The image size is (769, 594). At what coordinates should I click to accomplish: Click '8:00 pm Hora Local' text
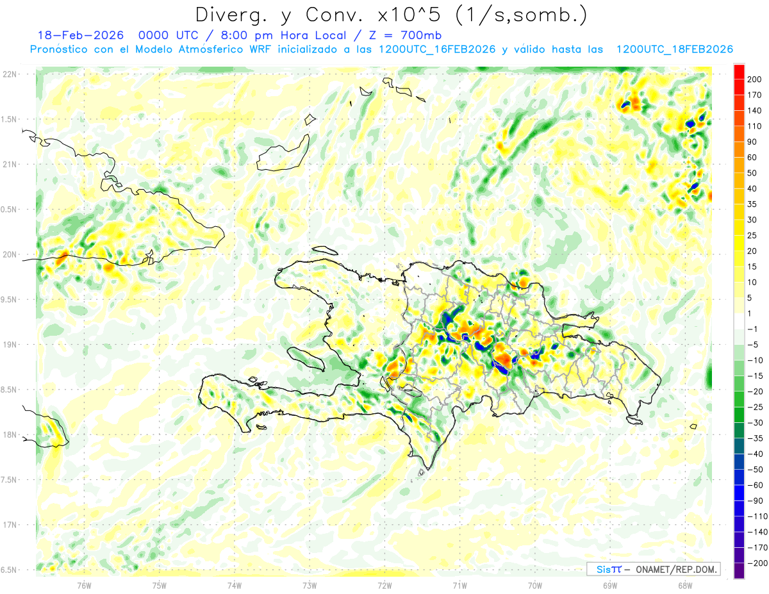(283, 35)
